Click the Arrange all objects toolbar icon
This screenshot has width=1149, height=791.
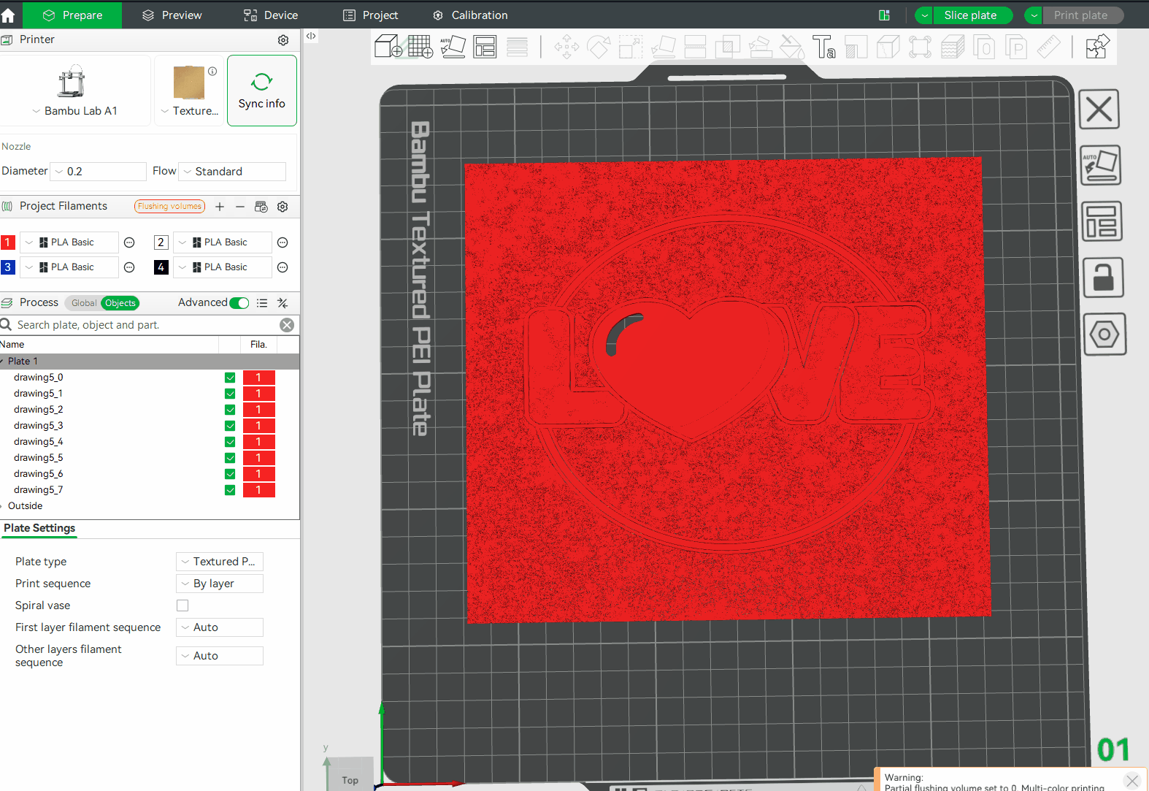(x=485, y=47)
